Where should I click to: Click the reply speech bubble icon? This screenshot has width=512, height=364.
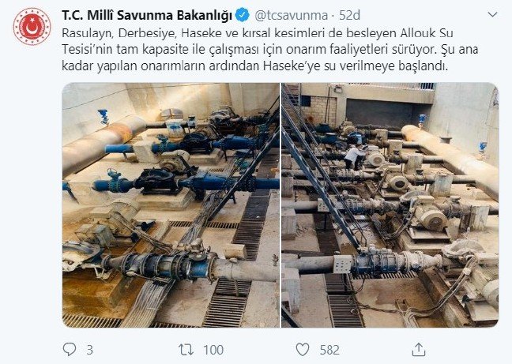click(x=70, y=349)
